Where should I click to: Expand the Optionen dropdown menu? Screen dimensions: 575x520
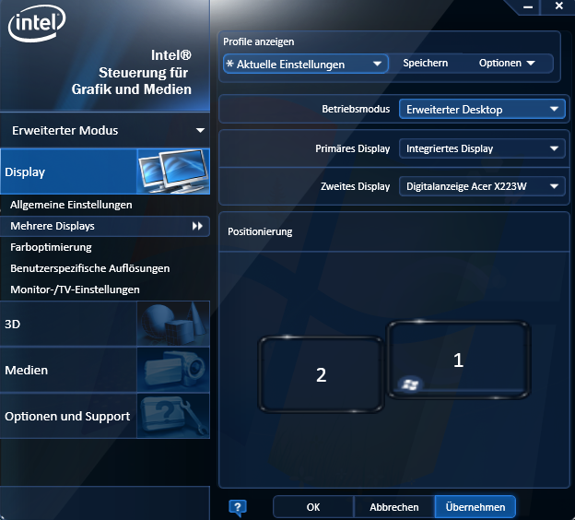point(507,63)
